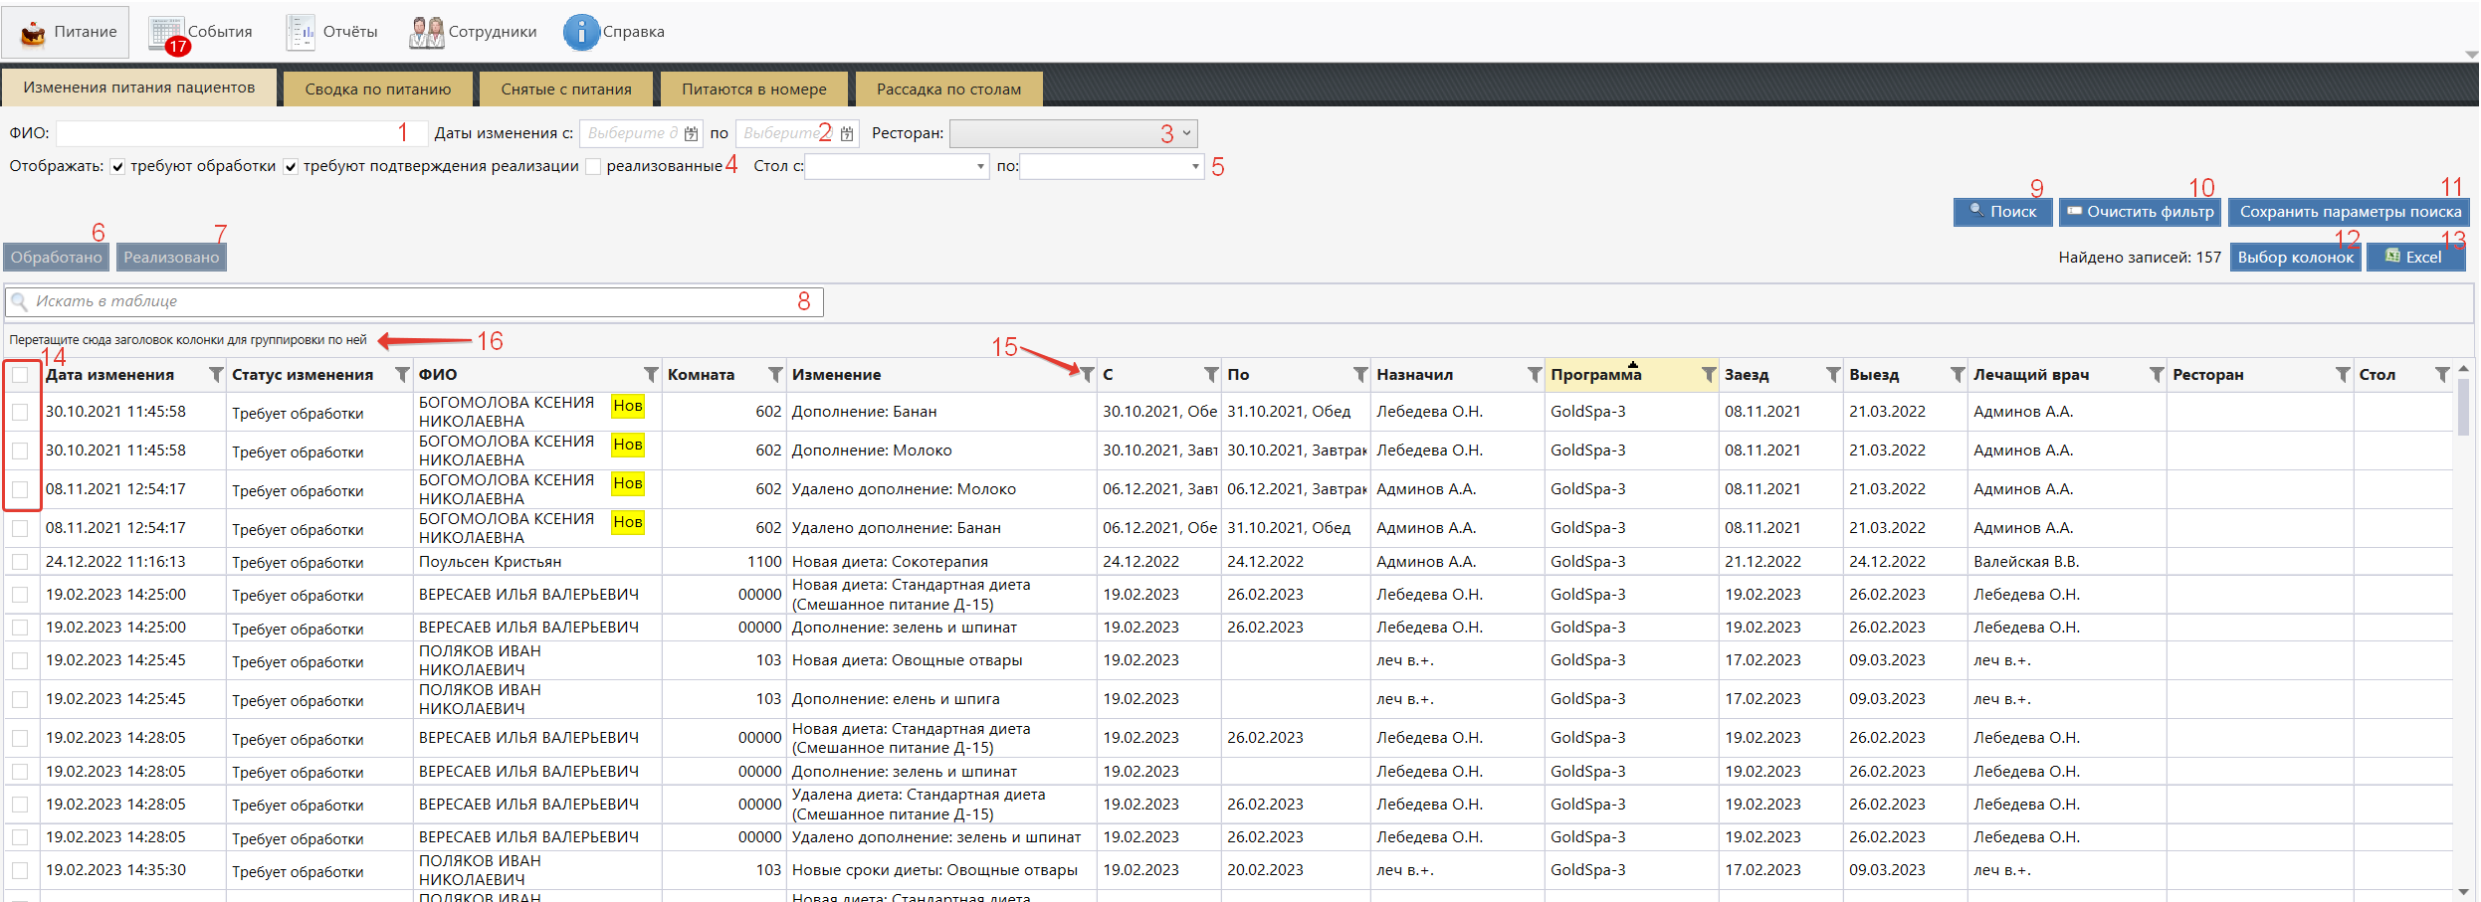Image resolution: width=2481 pixels, height=902 pixels.
Task: Switch to the Сводка по питанию tab
Action: click(377, 90)
